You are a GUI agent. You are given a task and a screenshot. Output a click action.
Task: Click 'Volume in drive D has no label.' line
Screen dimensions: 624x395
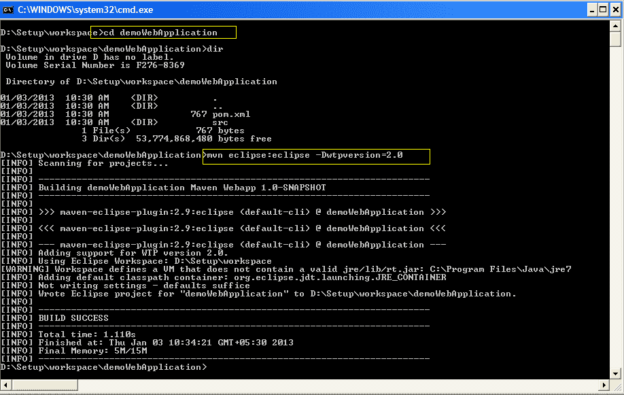90,57
